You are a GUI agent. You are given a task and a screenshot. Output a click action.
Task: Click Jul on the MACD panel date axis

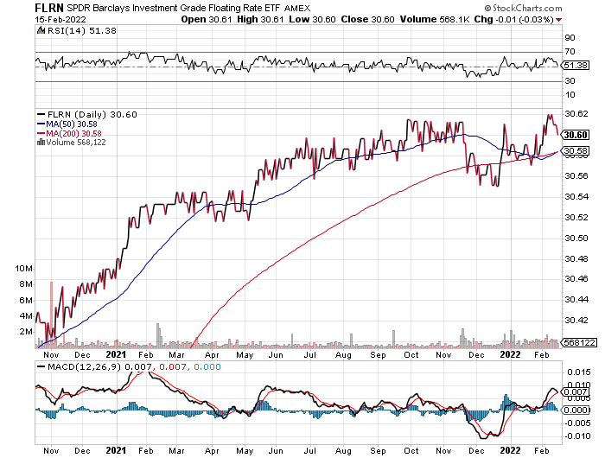tap(309, 451)
